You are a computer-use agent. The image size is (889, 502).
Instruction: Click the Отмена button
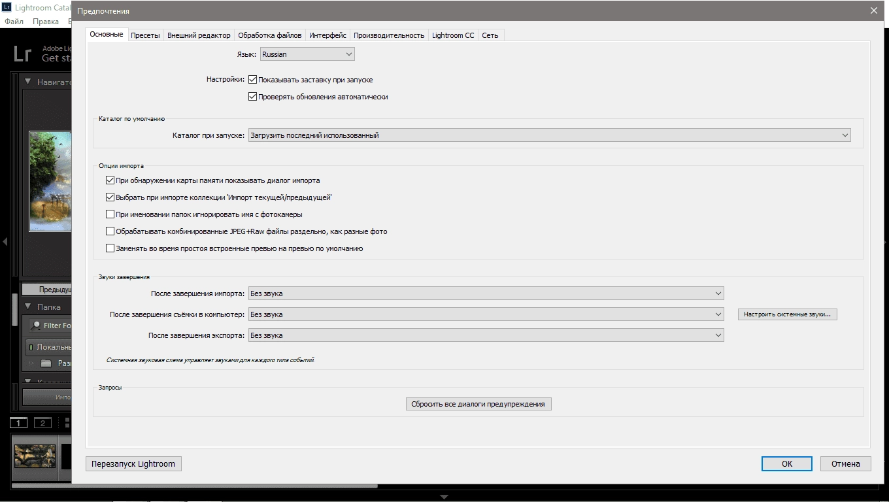coord(846,463)
